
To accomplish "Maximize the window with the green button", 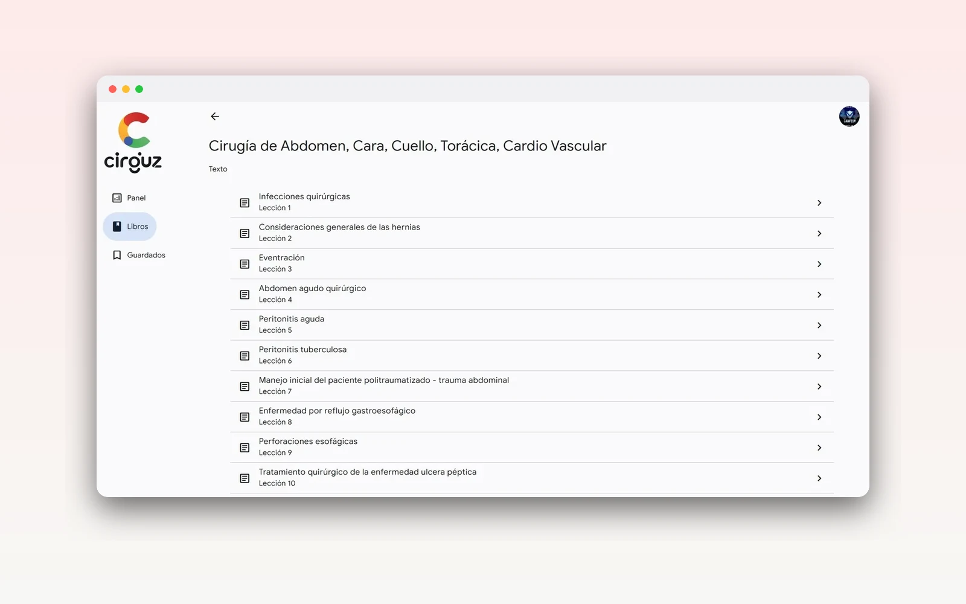I will [x=139, y=89].
